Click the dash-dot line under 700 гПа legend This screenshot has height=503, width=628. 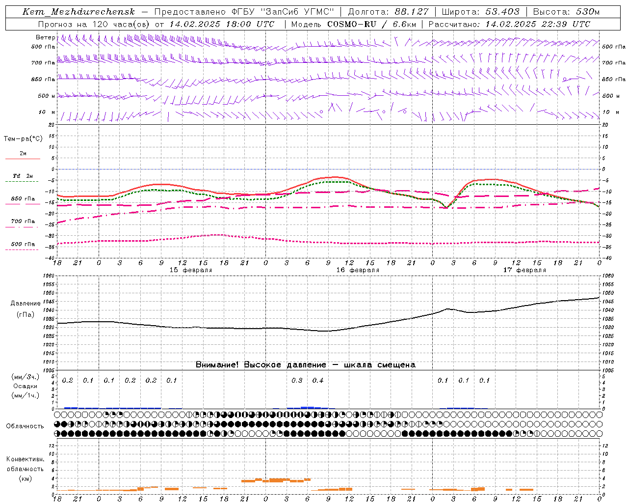[x=22, y=227]
